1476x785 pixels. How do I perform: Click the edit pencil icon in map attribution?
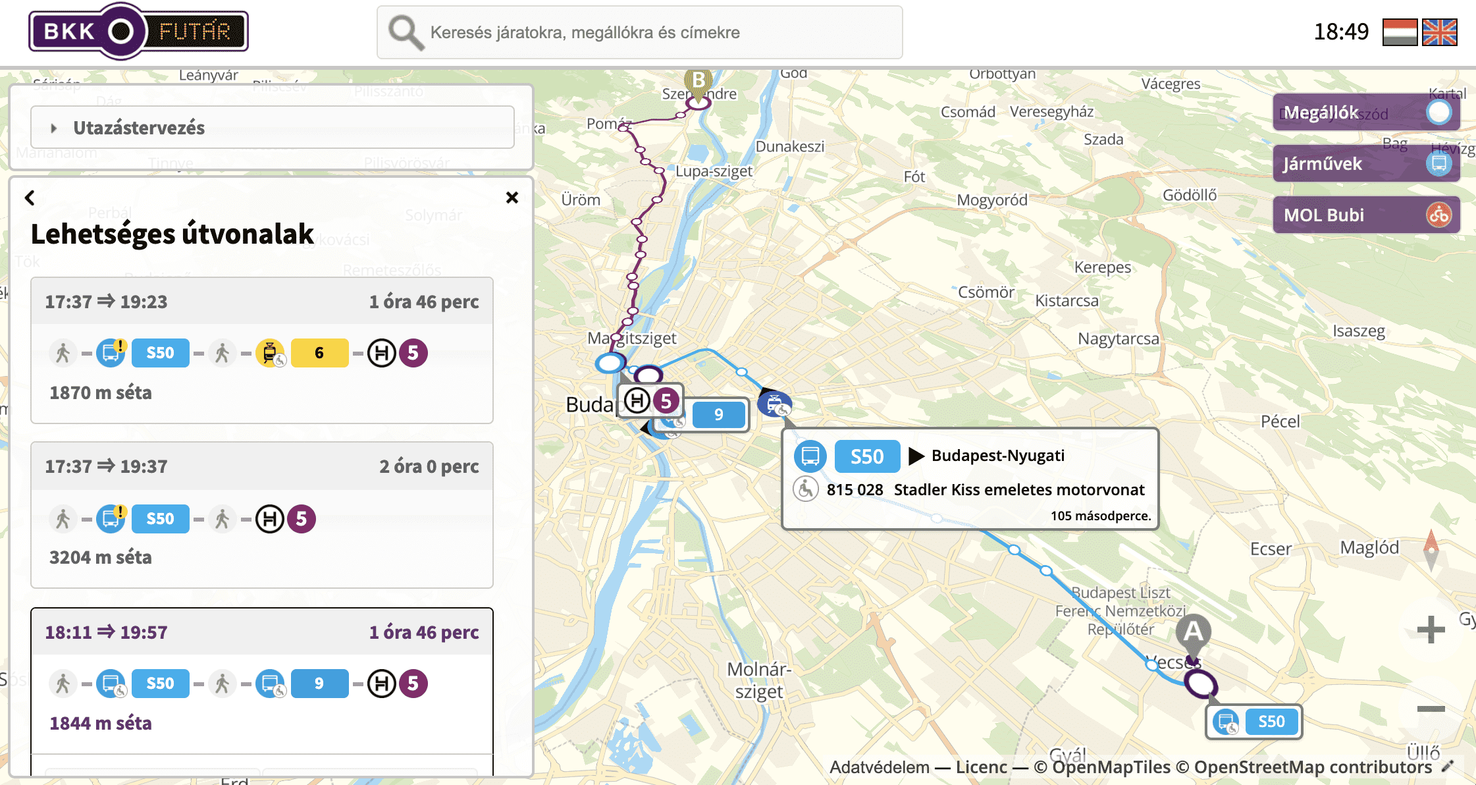(x=1447, y=767)
